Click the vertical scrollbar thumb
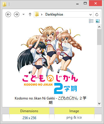 99,37
